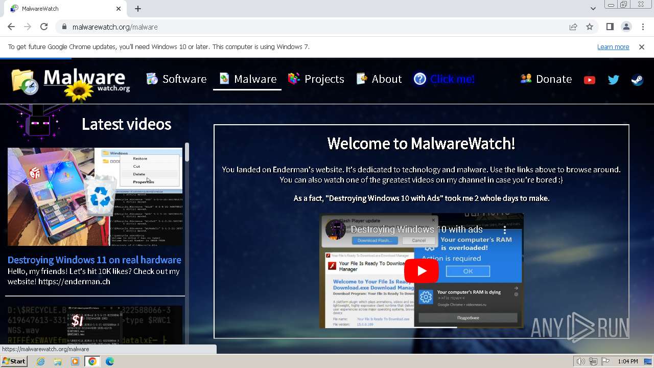Open Windows Explorer from taskbar
Viewport: 654px width, 368px height.
coord(58,361)
